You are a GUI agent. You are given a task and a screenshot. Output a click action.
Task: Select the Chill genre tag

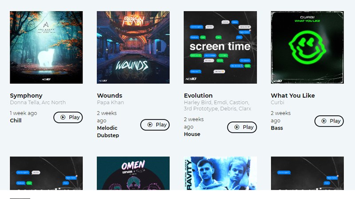pos(16,120)
